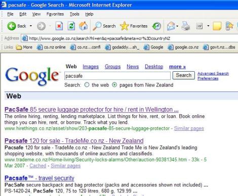The height and width of the screenshot is (196, 238).
Task: Open the History clock icon
Action: coord(156,26)
